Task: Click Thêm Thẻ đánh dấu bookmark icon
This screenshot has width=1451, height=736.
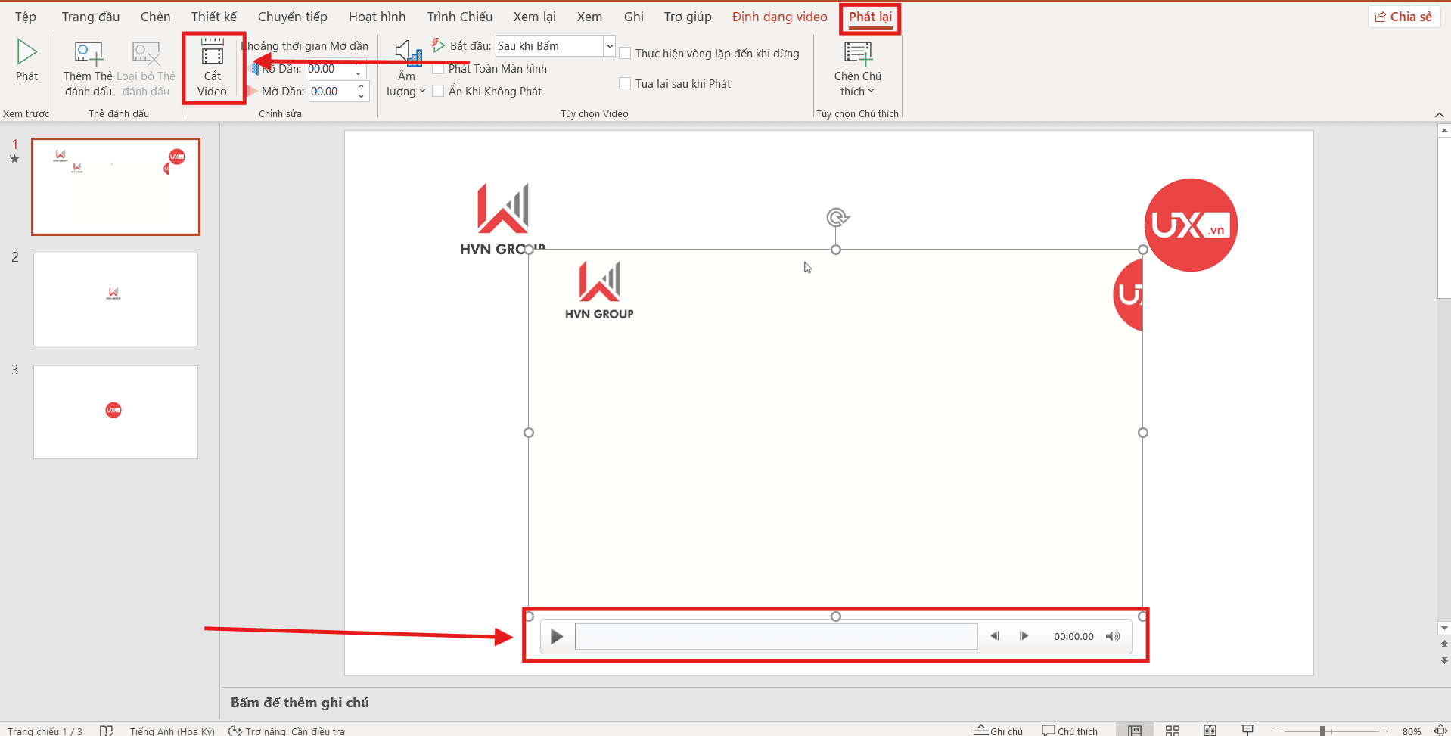Action: pyautogui.click(x=88, y=54)
